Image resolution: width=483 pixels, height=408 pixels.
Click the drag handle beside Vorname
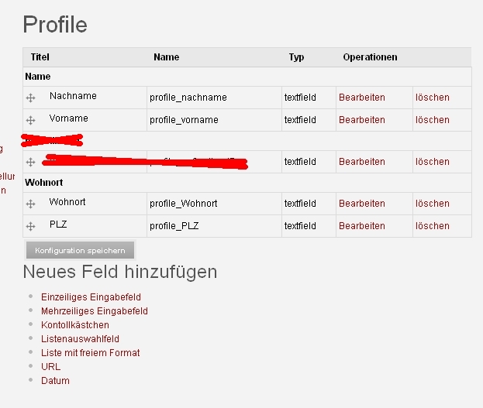(31, 121)
